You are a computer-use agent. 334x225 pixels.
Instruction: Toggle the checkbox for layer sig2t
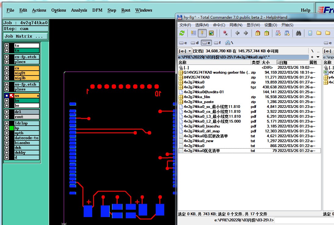[7, 73]
